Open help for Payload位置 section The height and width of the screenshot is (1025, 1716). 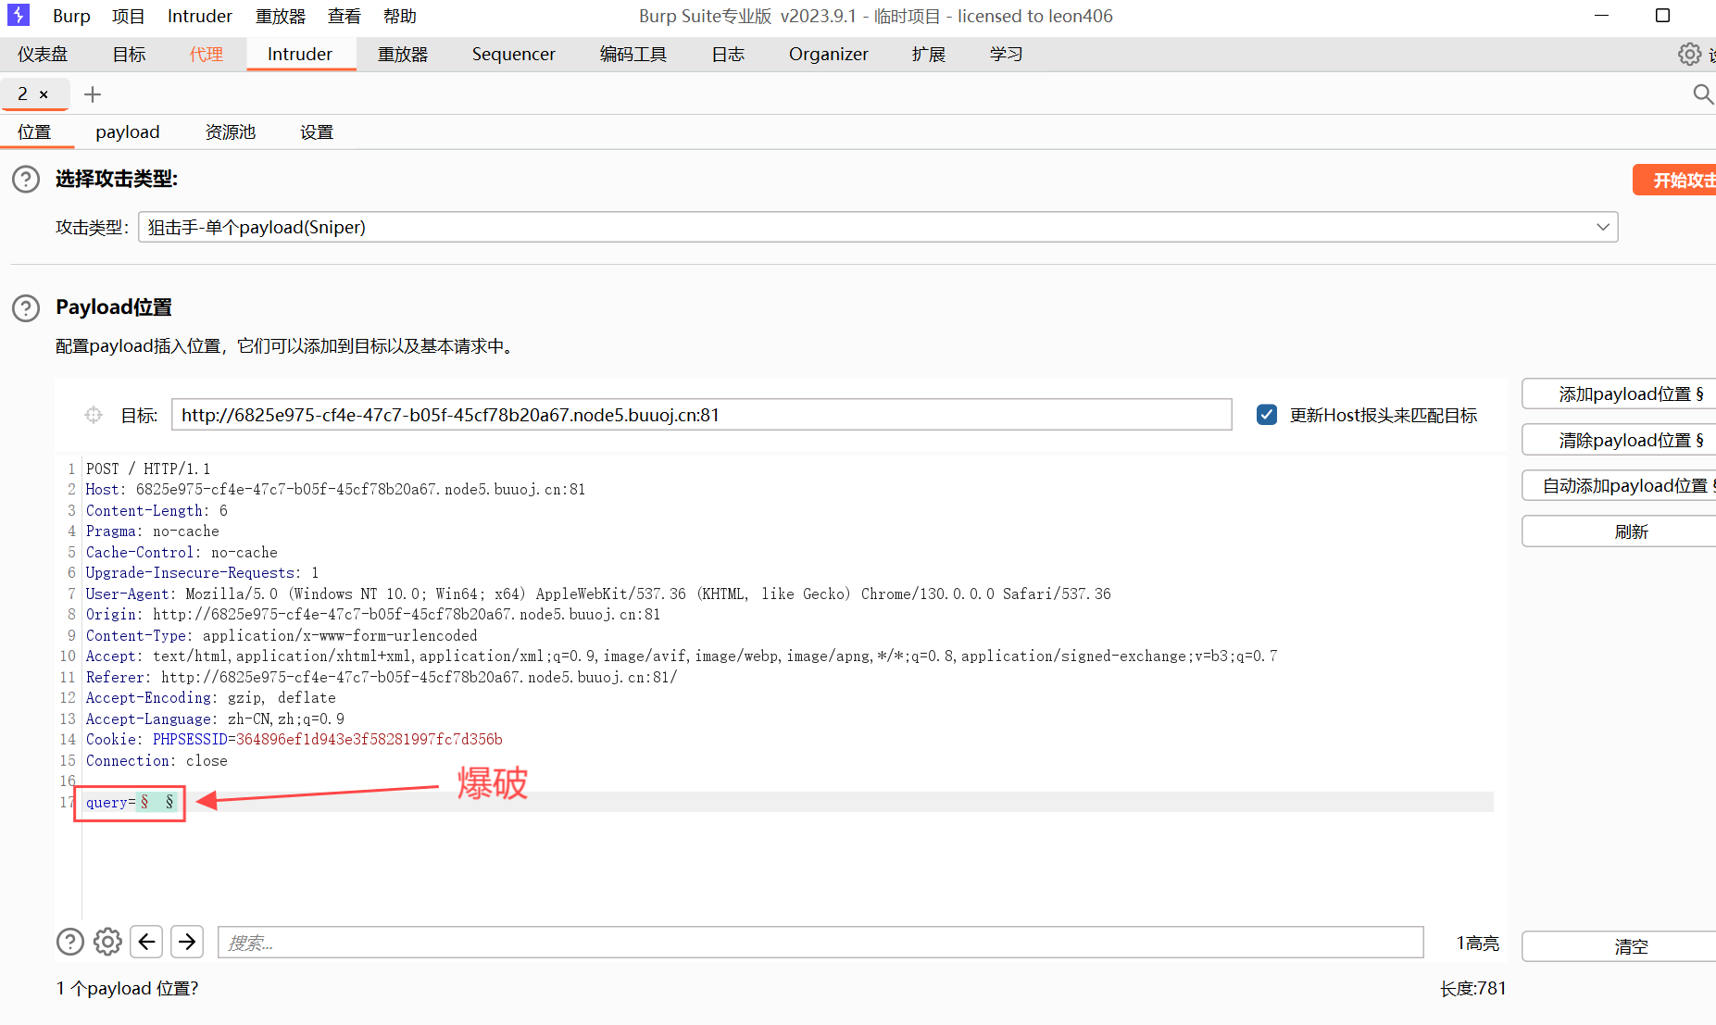[26, 307]
